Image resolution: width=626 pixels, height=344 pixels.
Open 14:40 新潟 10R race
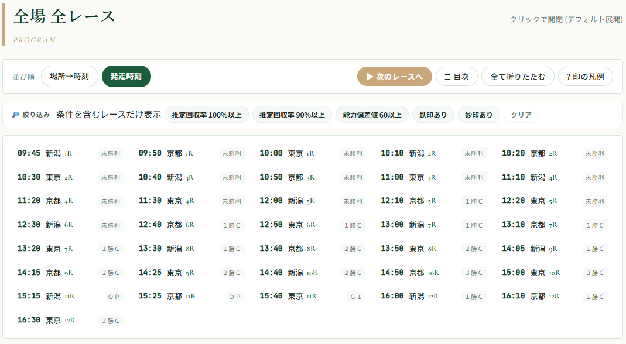[313, 273]
